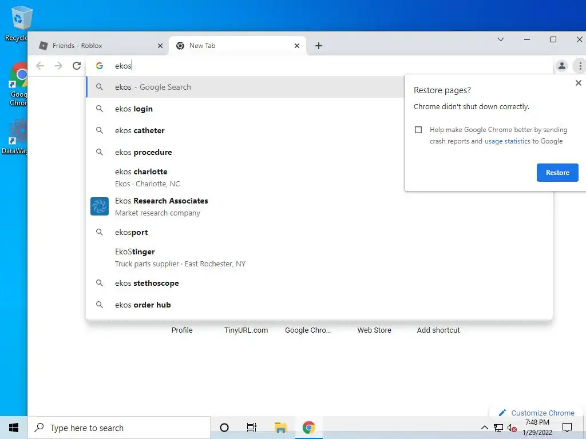586x439 pixels.
Task: Click the browser Back arrow
Action: coord(40,66)
